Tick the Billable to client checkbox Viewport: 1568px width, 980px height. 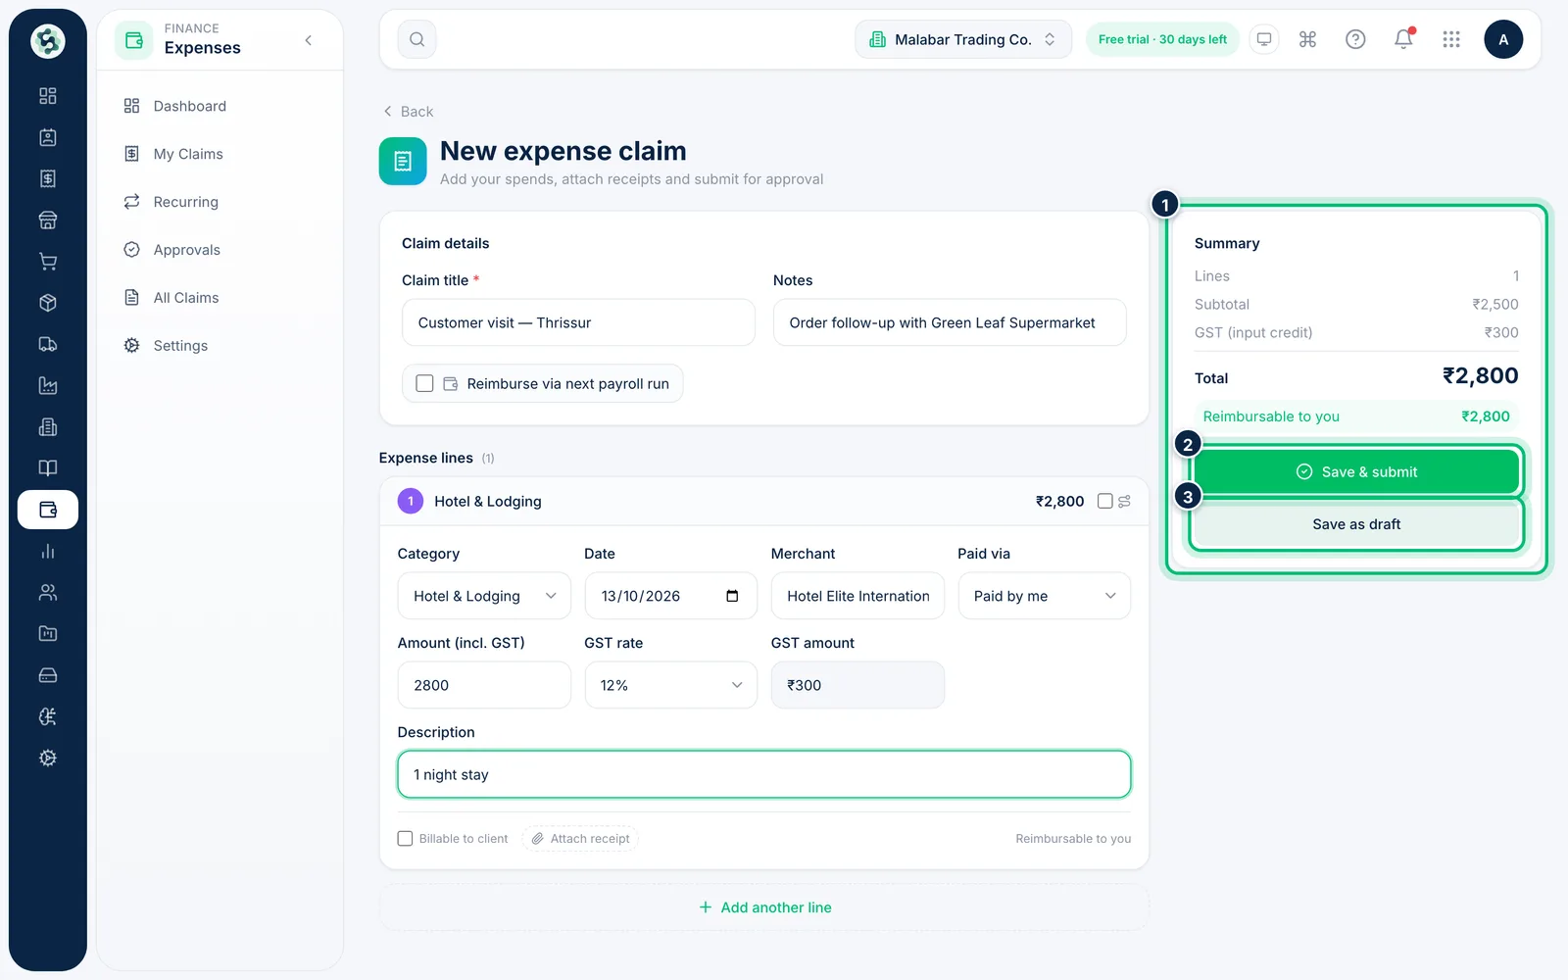(405, 838)
